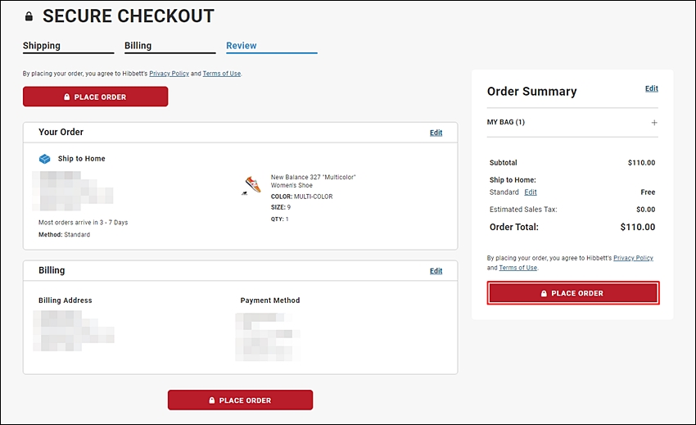Open Terms of Use in Order Summary
The height and width of the screenshot is (425, 696).
[x=518, y=268]
